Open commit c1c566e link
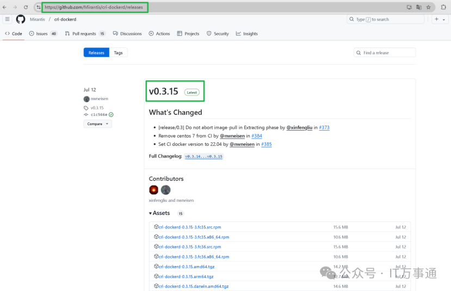451x291 pixels. [x=99, y=114]
